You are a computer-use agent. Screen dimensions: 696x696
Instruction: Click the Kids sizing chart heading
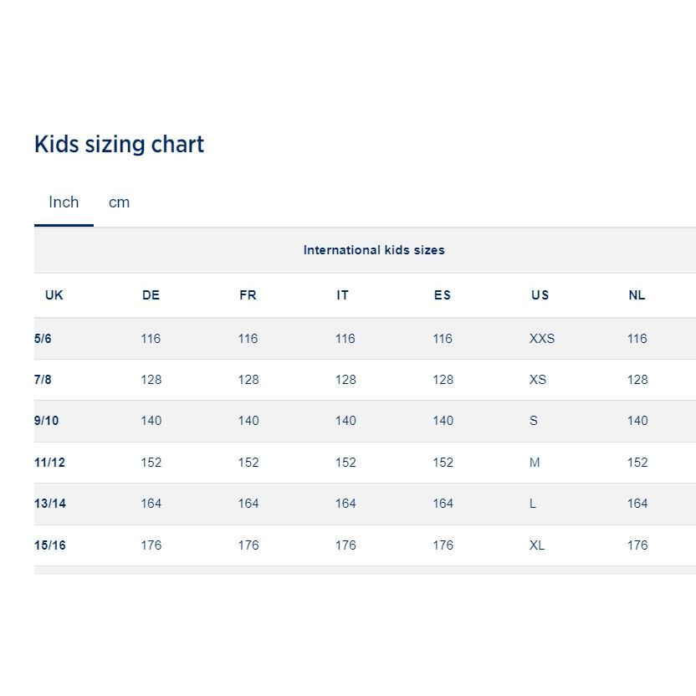119,144
